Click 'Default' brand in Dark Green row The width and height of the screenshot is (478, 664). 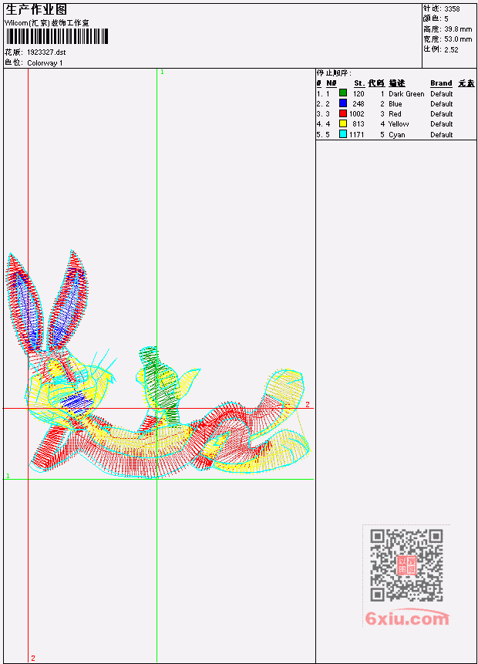point(442,93)
